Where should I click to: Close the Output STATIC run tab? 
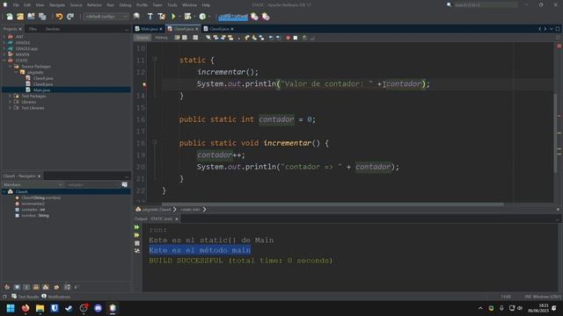pos(176,219)
